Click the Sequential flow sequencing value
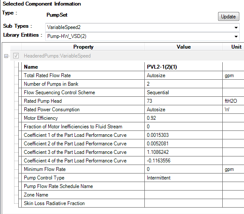Viewport: 244px width, 214px height. click(x=184, y=93)
